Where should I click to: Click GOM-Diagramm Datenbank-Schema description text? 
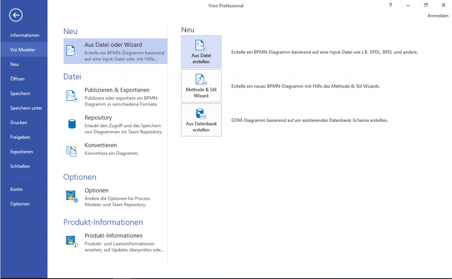309,120
